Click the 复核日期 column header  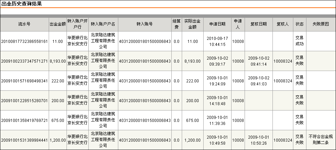click(x=259, y=24)
